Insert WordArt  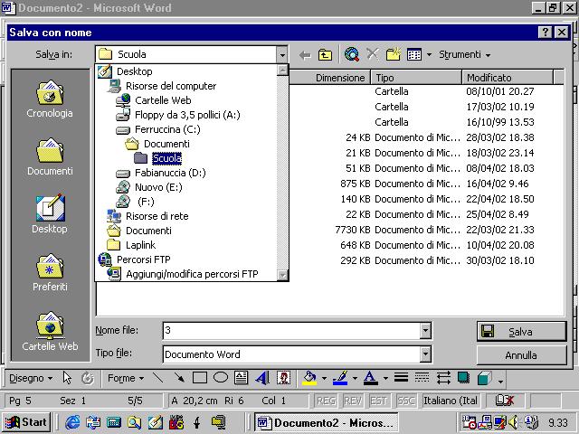262,378
